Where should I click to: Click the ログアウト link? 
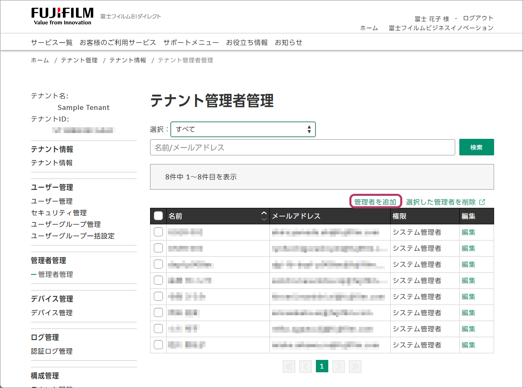pos(478,18)
